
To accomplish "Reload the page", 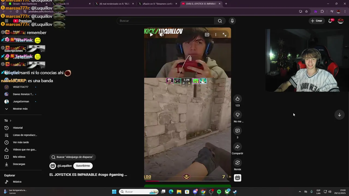I will [x=17, y=11].
